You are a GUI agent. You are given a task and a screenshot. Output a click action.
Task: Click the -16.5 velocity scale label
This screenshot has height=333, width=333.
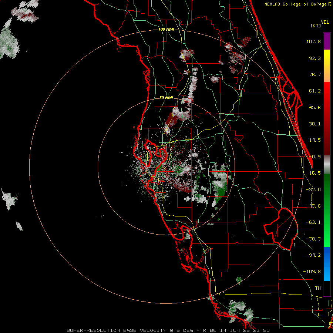[x=313, y=173]
